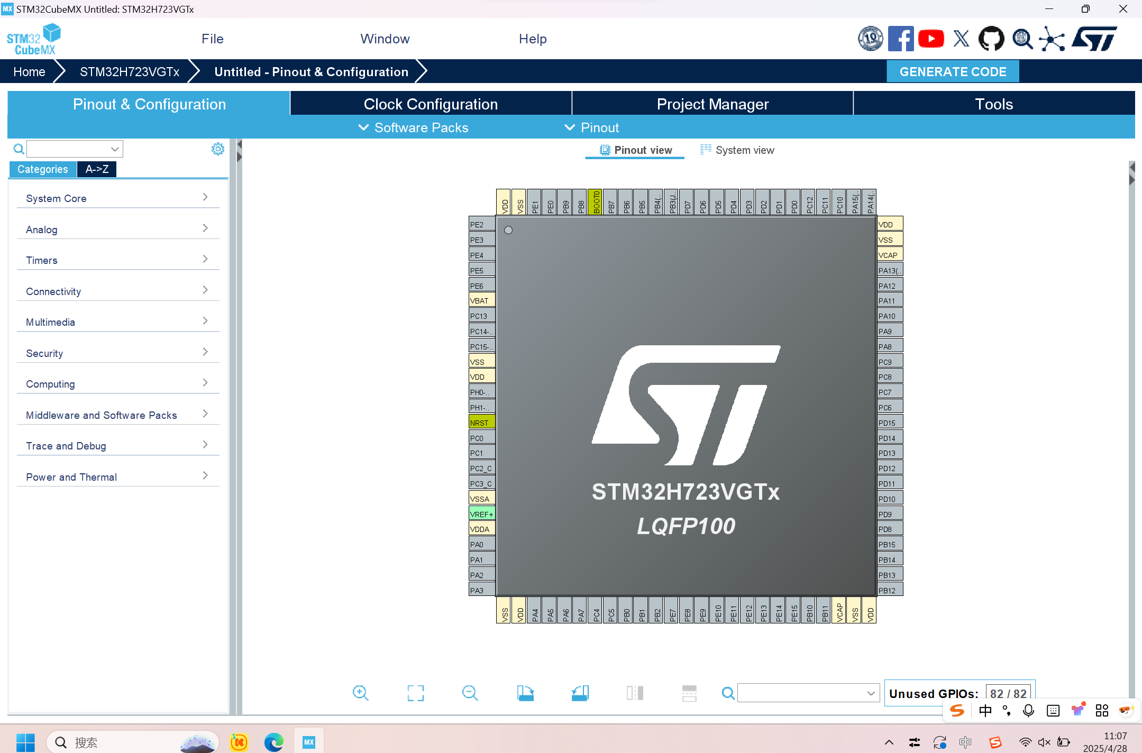This screenshot has width=1142, height=753.
Task: Open the File menu
Action: 212,39
